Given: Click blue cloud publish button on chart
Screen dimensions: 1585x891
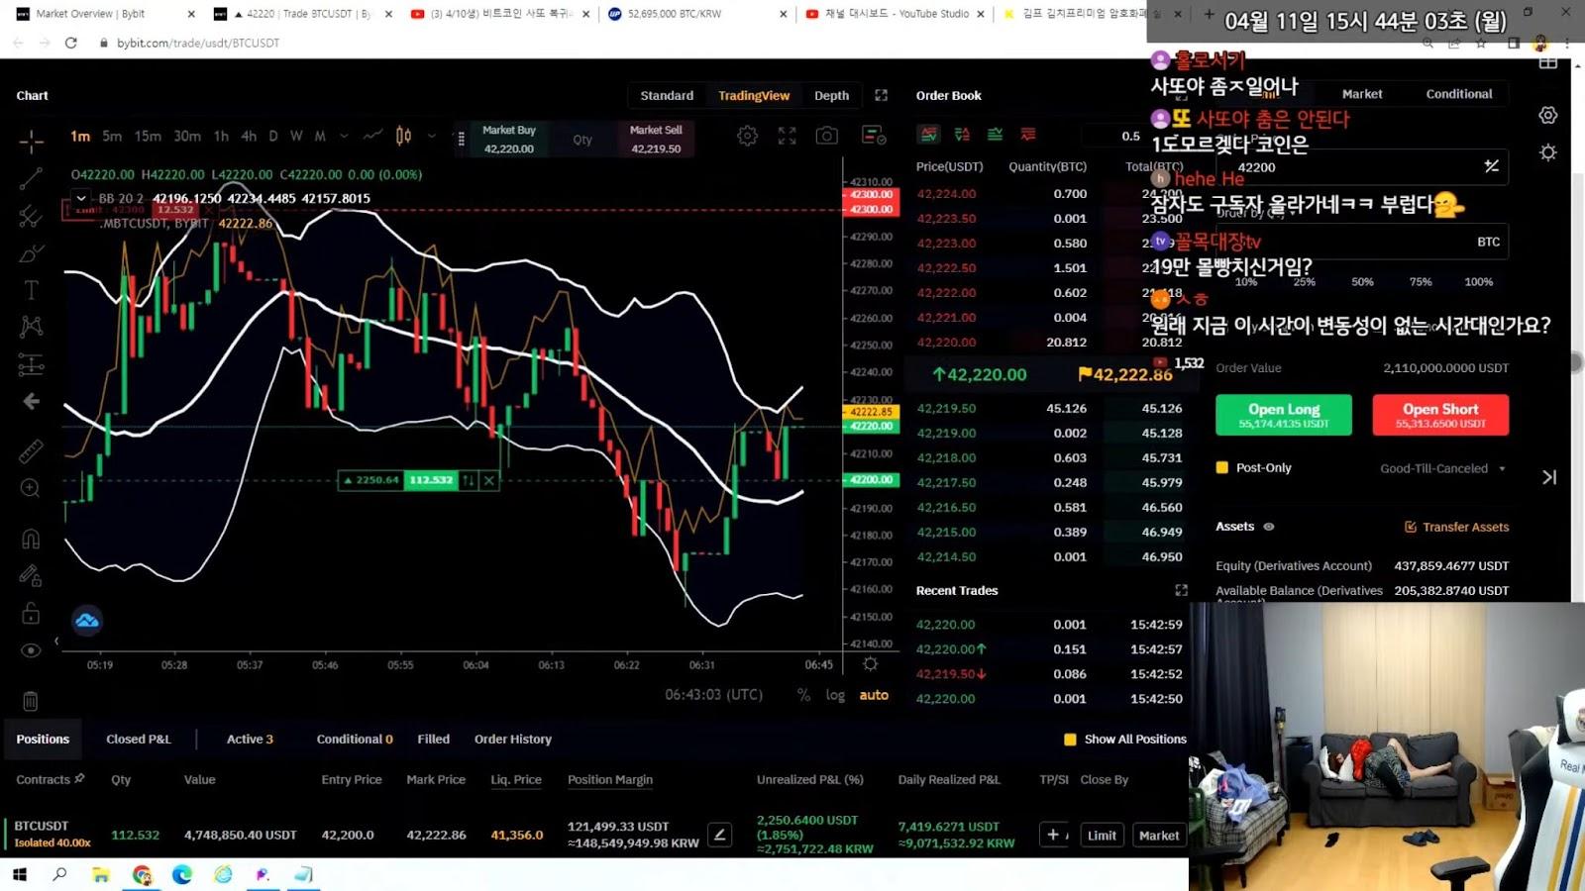Looking at the screenshot, I should [87, 621].
